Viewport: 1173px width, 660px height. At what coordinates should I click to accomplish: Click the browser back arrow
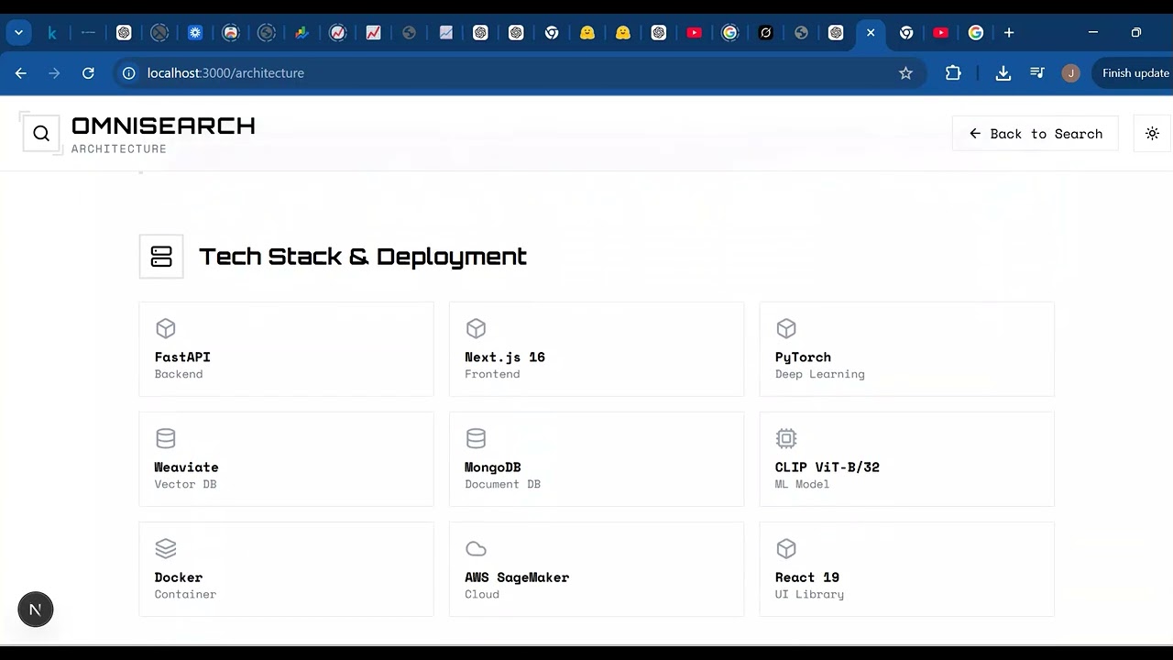(x=21, y=73)
